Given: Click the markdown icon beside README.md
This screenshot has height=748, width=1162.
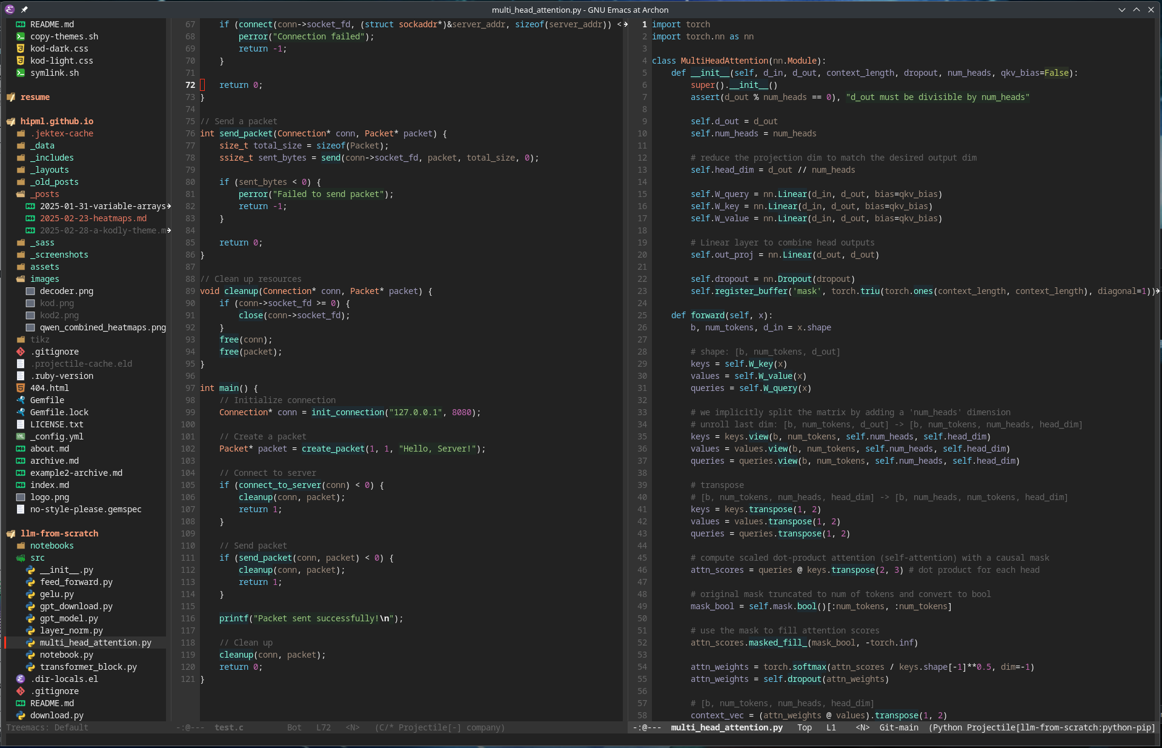Looking at the screenshot, I should click(x=21, y=24).
